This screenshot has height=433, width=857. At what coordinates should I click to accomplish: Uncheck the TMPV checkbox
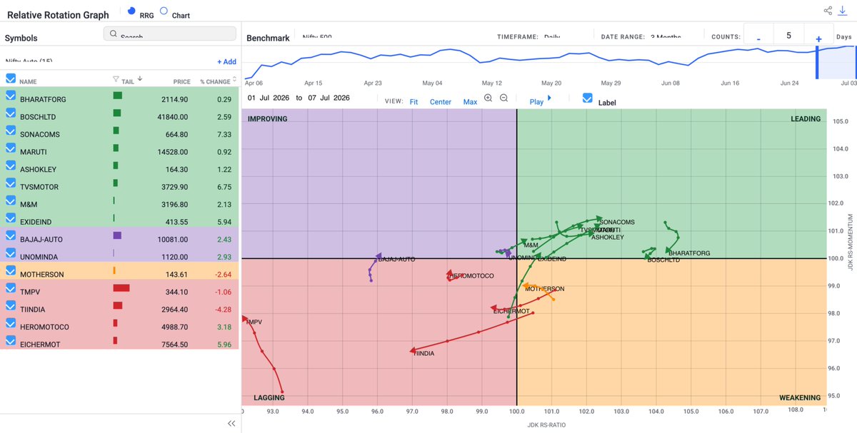tap(11, 287)
